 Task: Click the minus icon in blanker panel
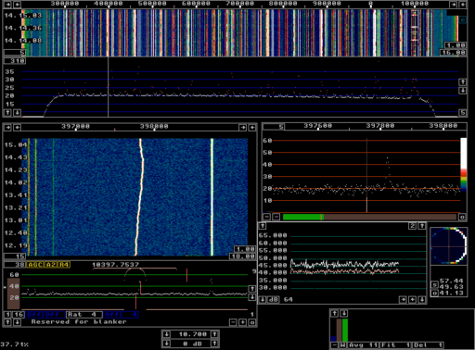click(234, 322)
